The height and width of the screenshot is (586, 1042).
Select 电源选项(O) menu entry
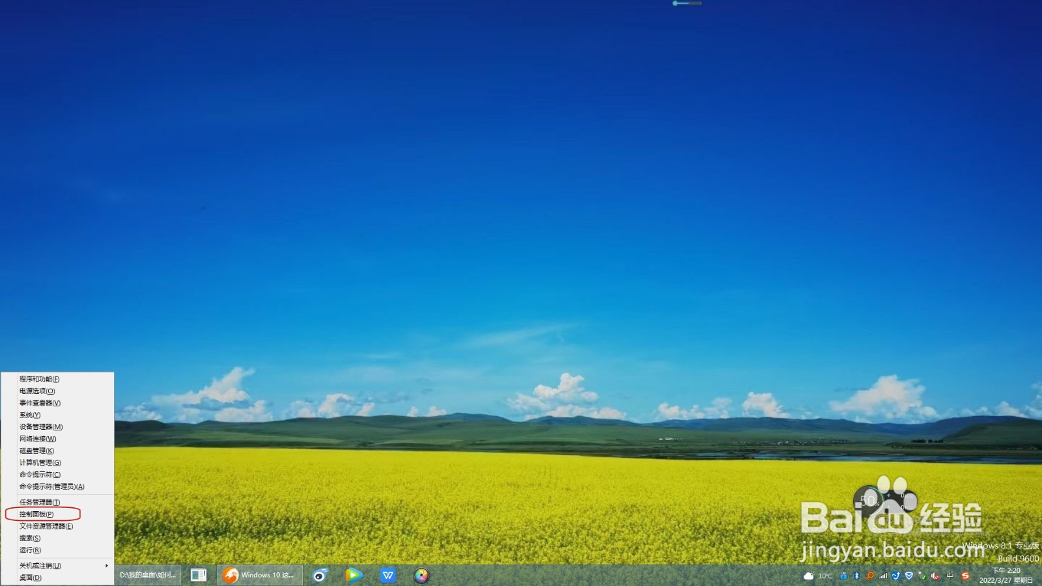[x=57, y=391]
